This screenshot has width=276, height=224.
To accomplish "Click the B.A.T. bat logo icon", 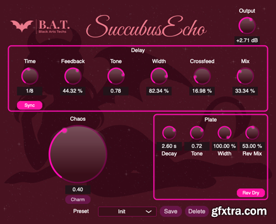I will 22,26.
